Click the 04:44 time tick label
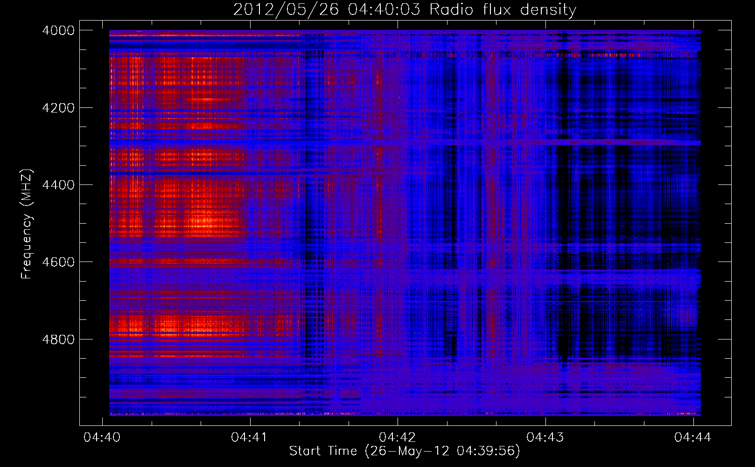The image size is (755, 467). [693, 437]
